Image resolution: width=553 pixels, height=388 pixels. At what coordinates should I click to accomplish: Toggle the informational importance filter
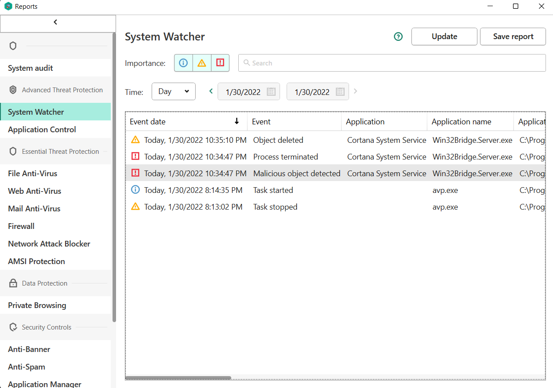click(x=184, y=63)
